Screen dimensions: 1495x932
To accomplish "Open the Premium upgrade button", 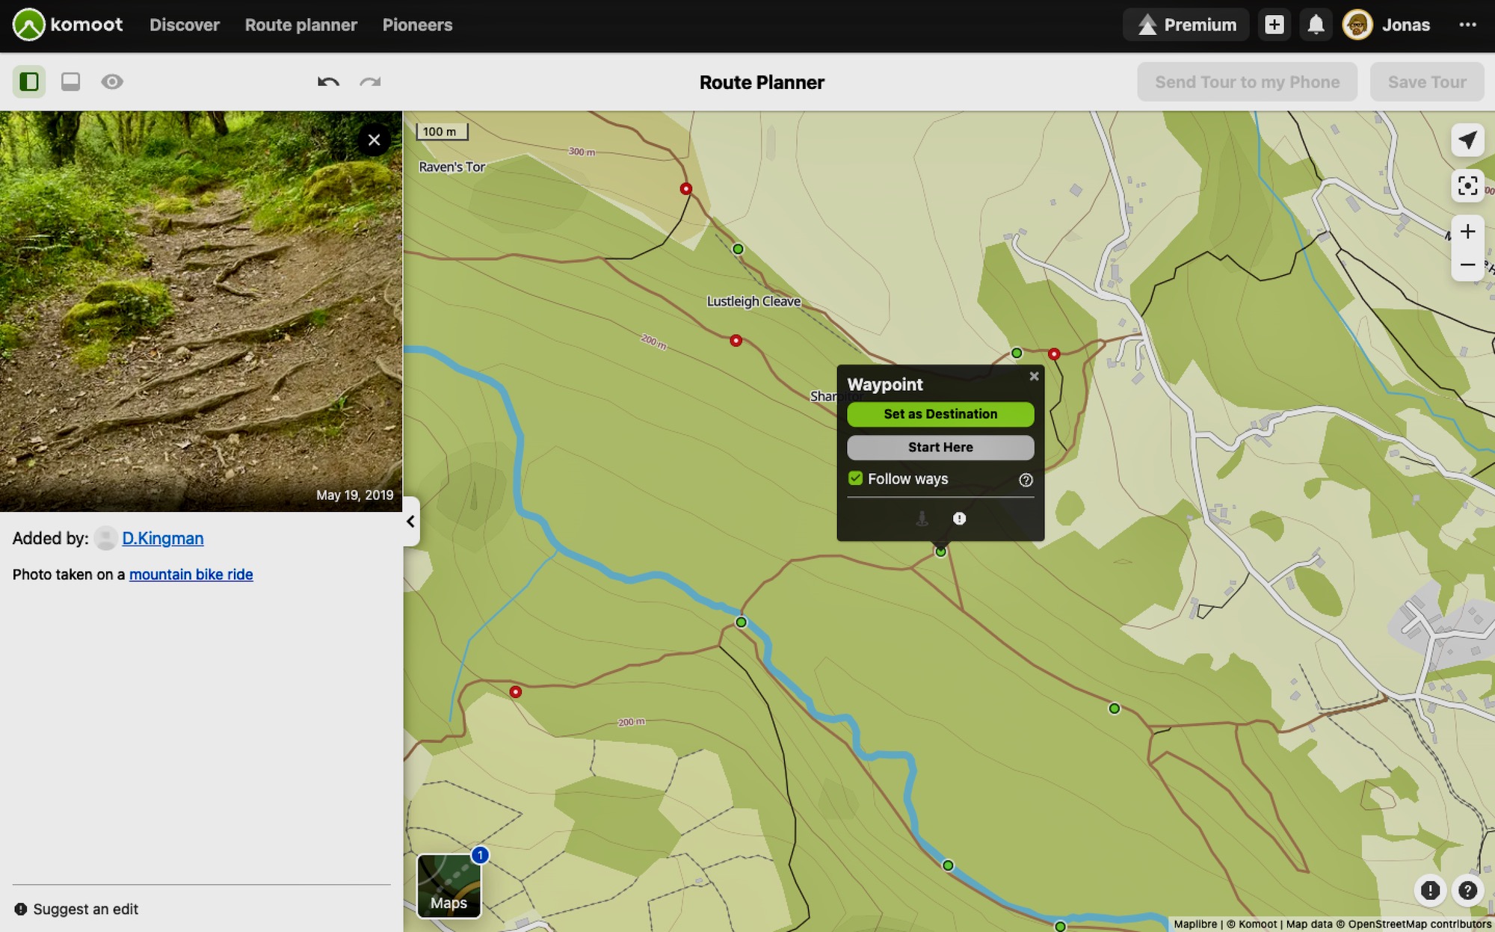I will point(1186,25).
